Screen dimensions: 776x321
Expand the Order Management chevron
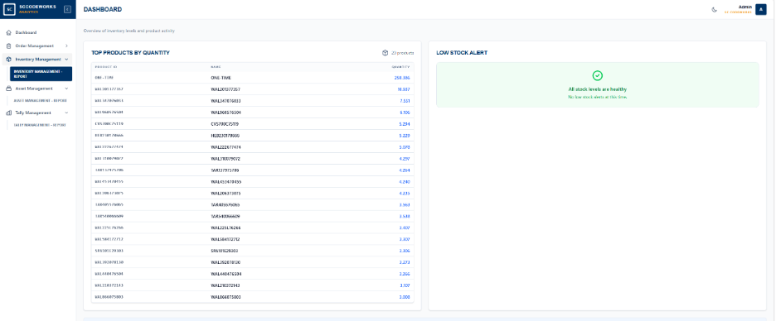(x=66, y=46)
